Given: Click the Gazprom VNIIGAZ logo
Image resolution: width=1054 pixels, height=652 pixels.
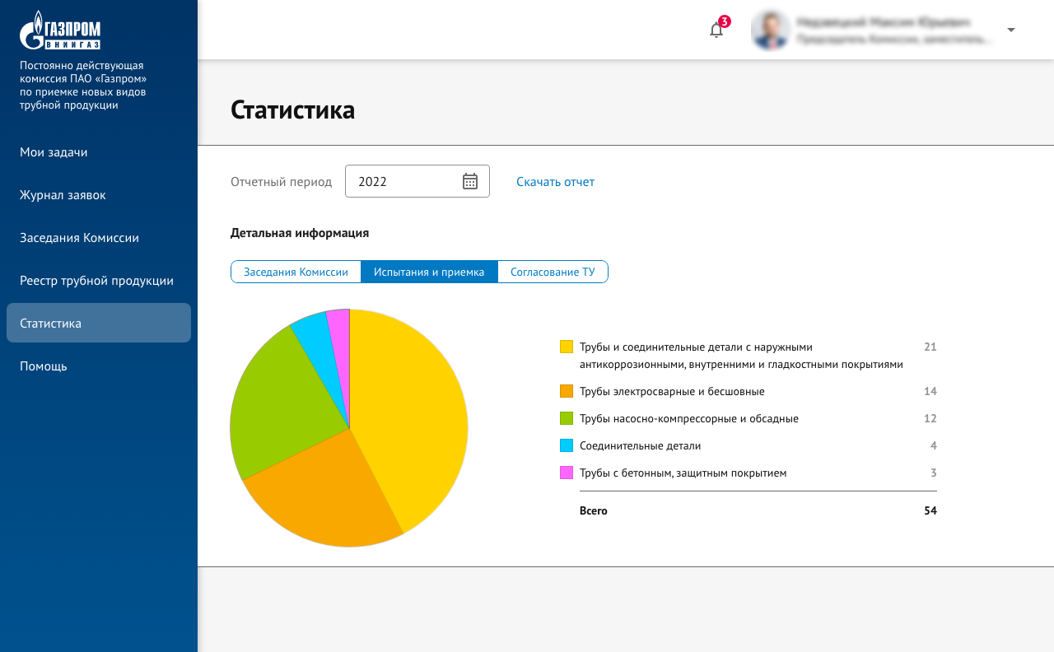Looking at the screenshot, I should click(x=60, y=30).
